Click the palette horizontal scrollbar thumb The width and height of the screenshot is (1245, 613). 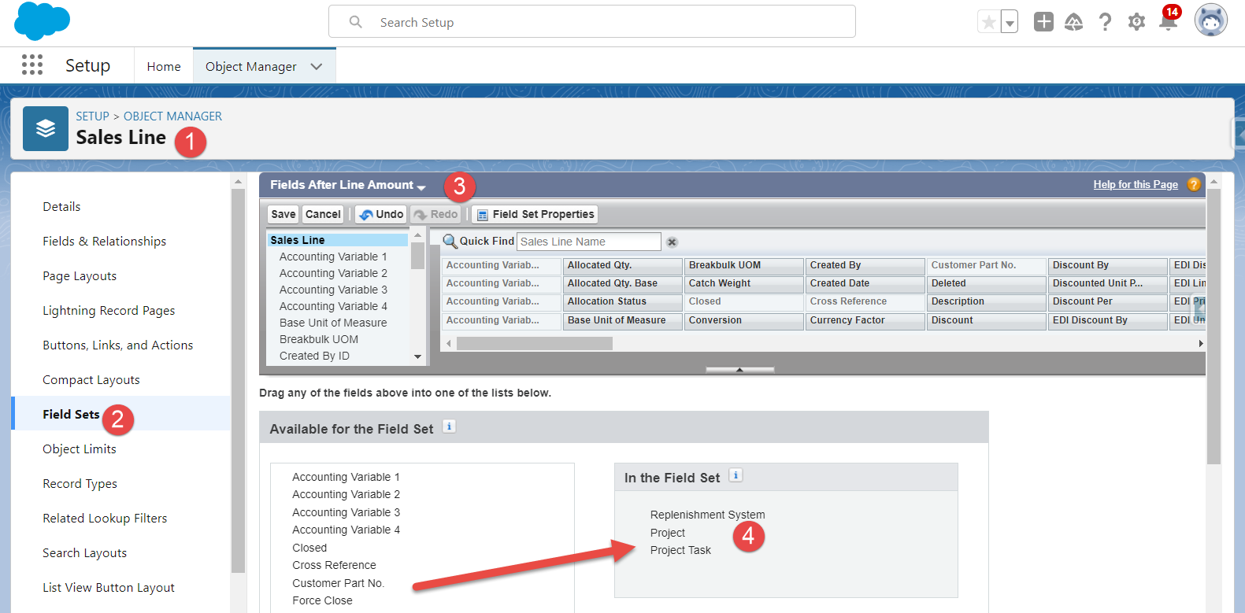535,343
